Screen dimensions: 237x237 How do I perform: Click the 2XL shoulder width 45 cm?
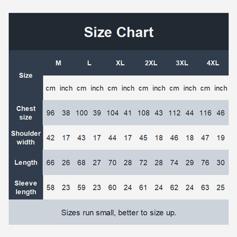(143, 138)
